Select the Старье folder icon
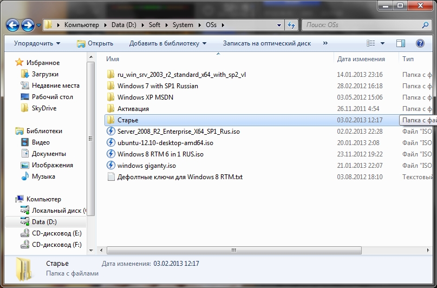 point(110,120)
